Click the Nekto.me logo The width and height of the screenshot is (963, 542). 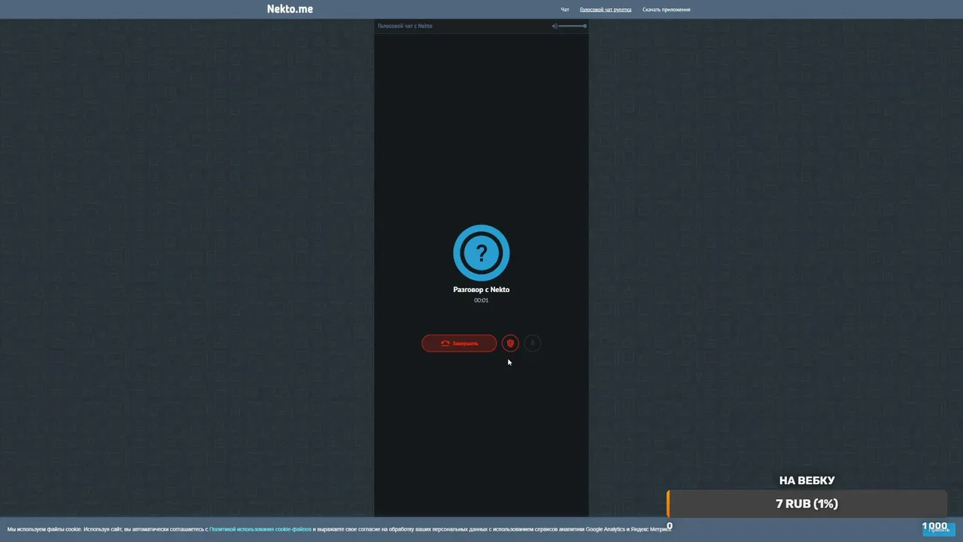[290, 9]
